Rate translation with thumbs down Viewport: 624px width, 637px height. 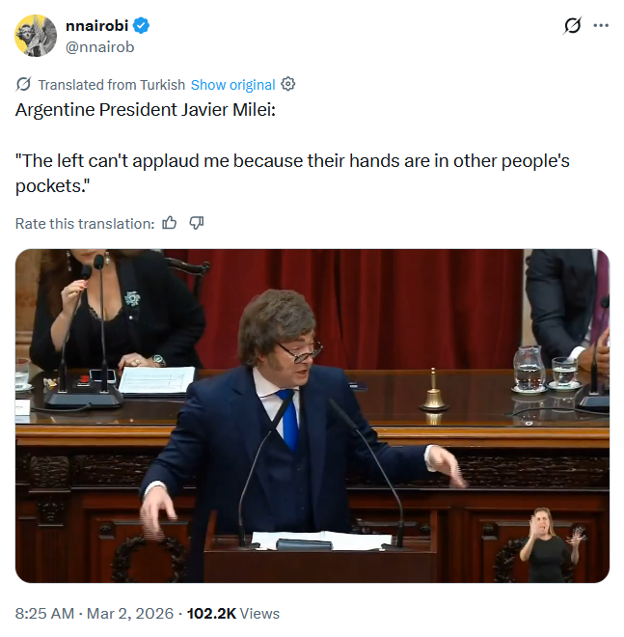point(197,223)
